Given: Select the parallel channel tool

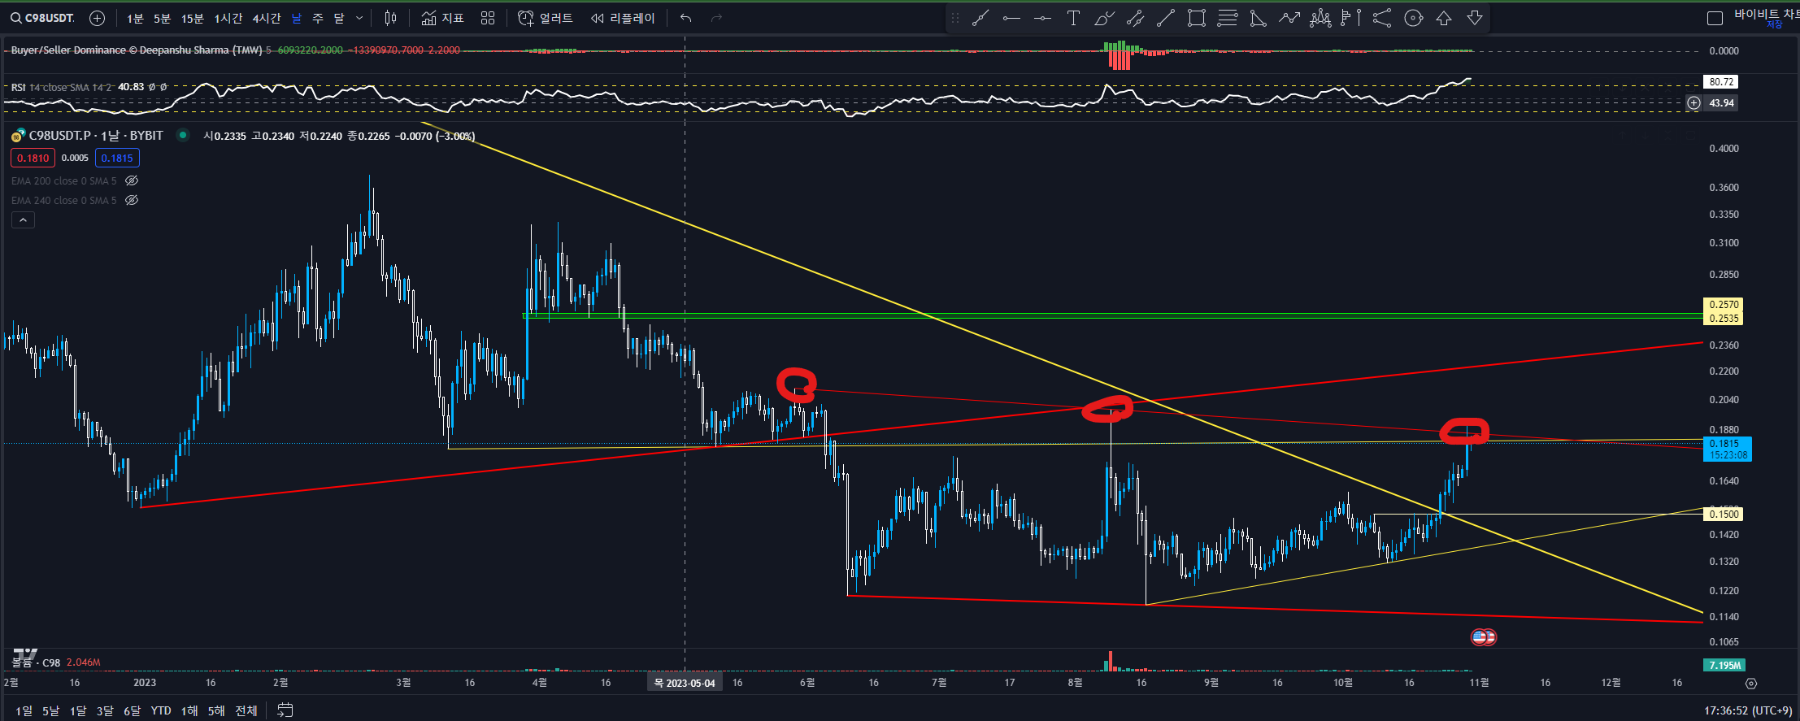Looking at the screenshot, I should [1135, 18].
